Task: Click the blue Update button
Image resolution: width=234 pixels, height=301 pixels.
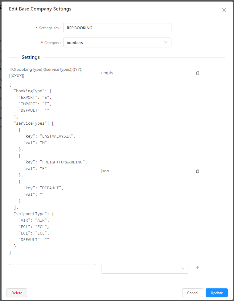Action: [217, 293]
